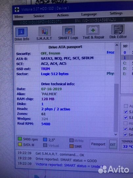Click the ATA-8 value 'SATA3, NCQ, PEC, SCT, SFDLM'
The height and width of the screenshot is (178, 133).
pos(67,58)
